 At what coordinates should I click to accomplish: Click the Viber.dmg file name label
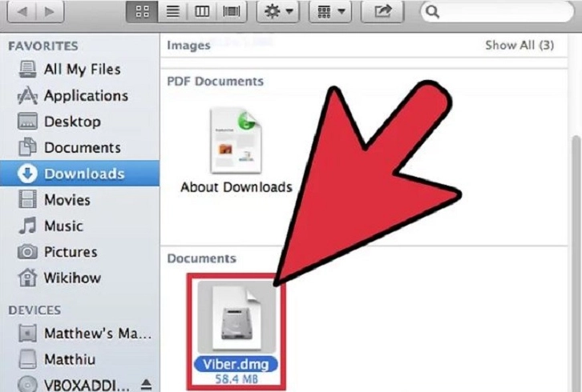coord(236,365)
